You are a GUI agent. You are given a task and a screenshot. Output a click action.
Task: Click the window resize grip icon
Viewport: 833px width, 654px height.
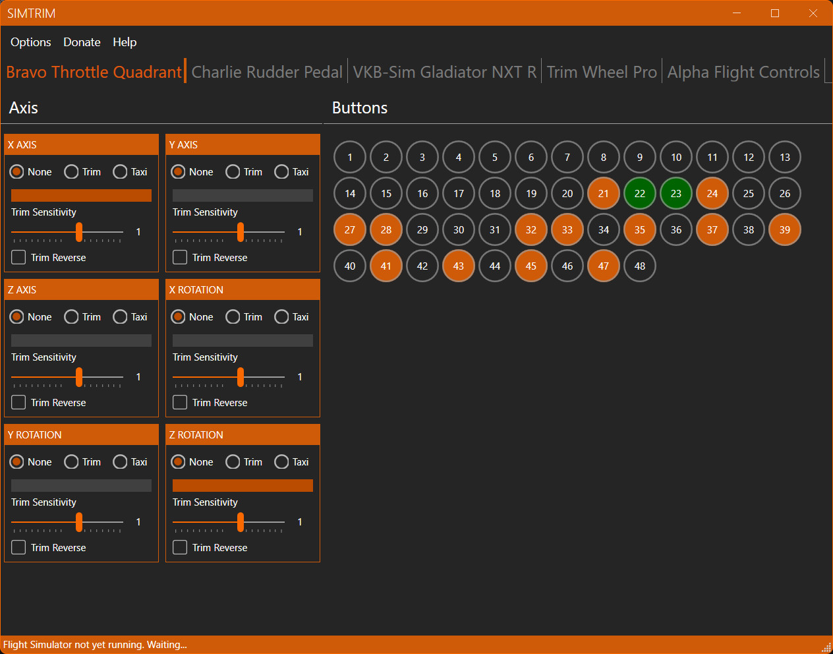pyautogui.click(x=826, y=647)
